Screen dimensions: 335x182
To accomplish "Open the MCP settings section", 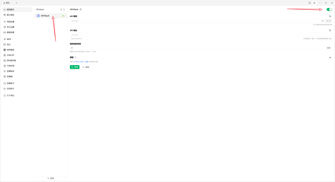I will point(9,39).
